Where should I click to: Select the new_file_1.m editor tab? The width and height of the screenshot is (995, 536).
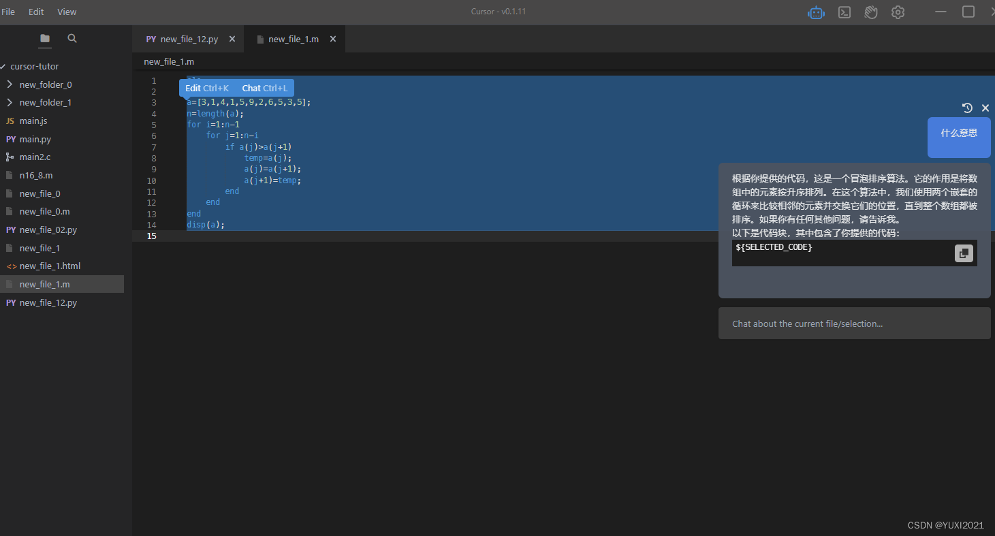pyautogui.click(x=294, y=39)
